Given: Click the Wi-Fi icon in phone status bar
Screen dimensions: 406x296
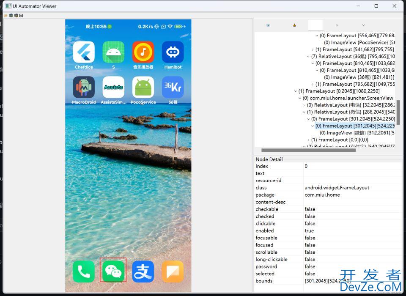Looking at the screenshot, I should tap(170, 26).
